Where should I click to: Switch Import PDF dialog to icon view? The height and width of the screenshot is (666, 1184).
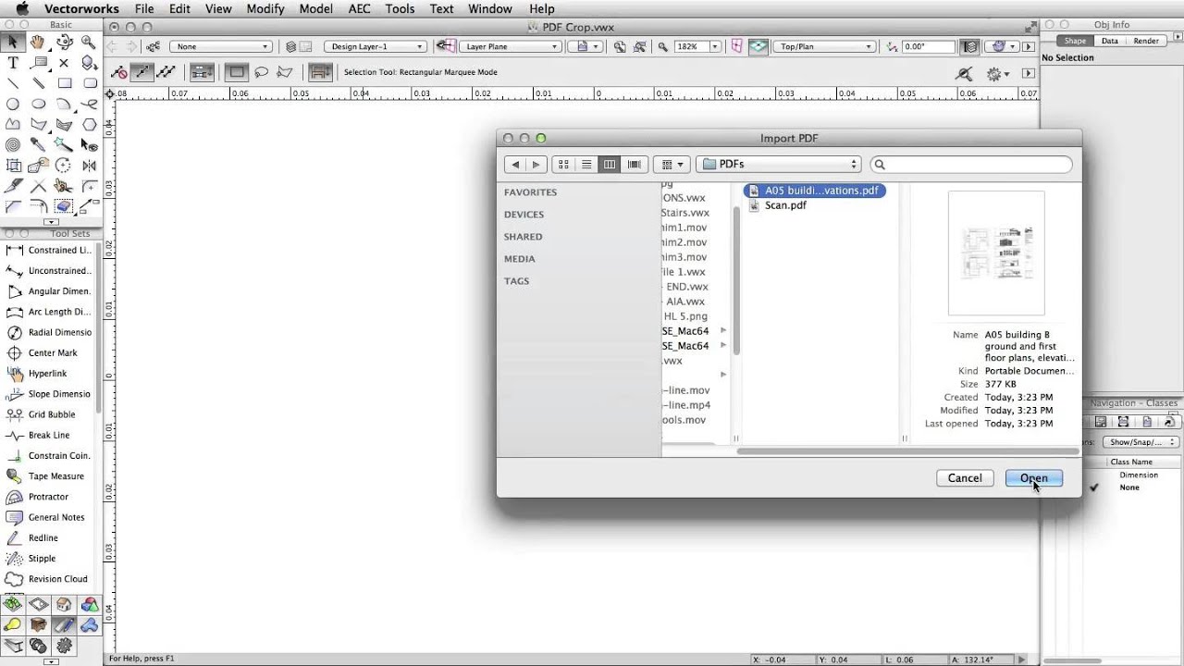(563, 164)
